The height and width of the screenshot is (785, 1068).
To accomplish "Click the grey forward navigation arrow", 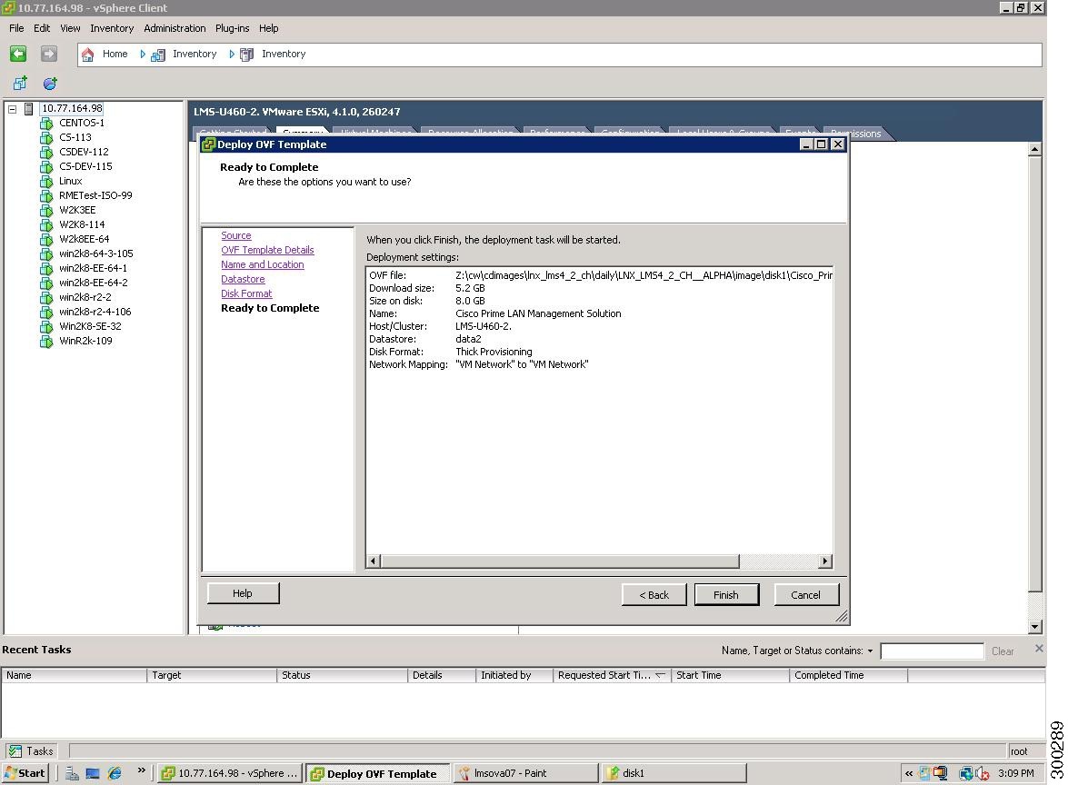I will 49,54.
